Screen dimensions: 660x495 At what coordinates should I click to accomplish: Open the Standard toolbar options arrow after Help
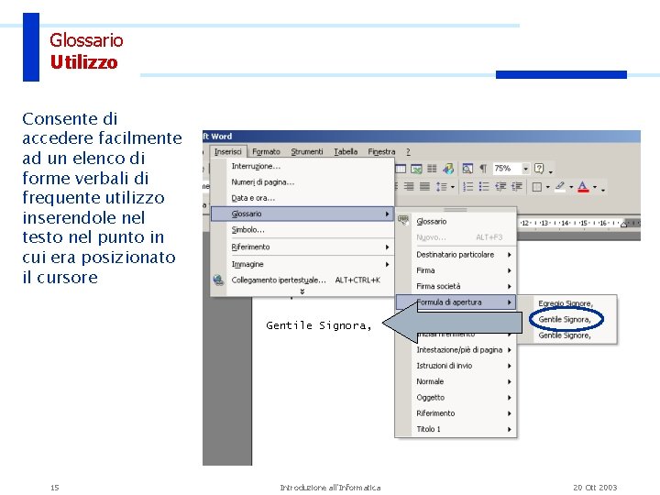click(551, 171)
